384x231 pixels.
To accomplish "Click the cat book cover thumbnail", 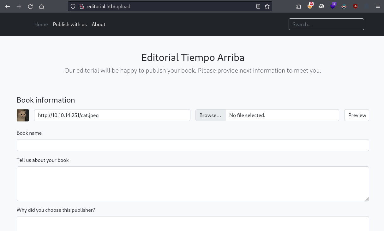I will (23, 115).
